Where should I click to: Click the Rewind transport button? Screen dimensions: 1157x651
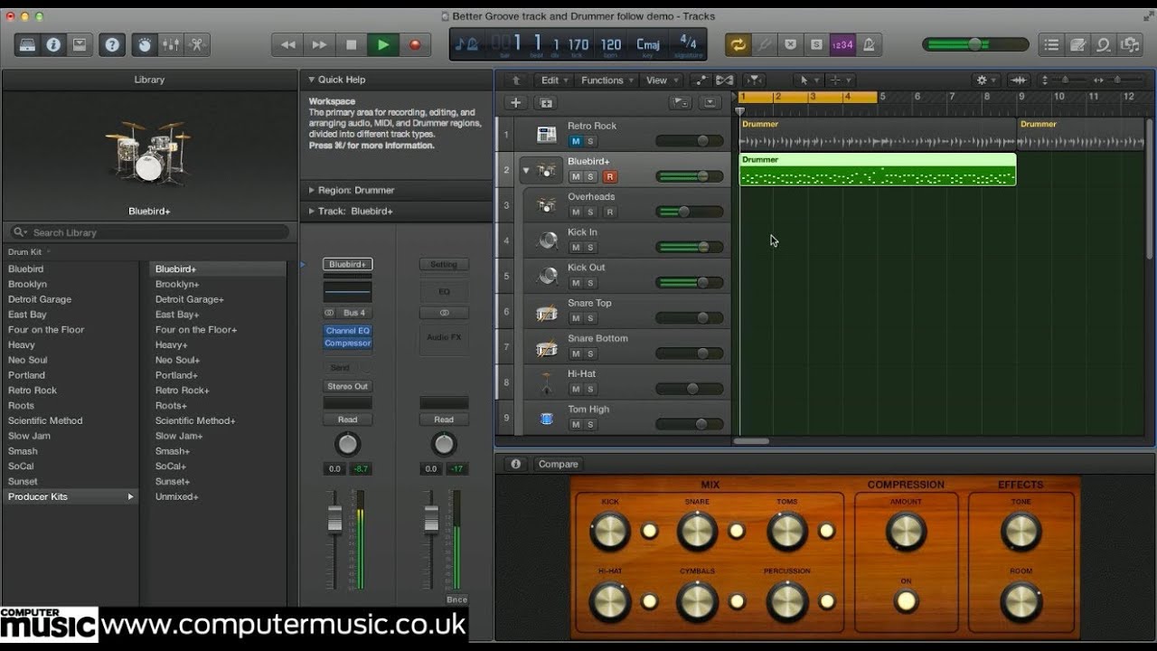pyautogui.click(x=287, y=44)
